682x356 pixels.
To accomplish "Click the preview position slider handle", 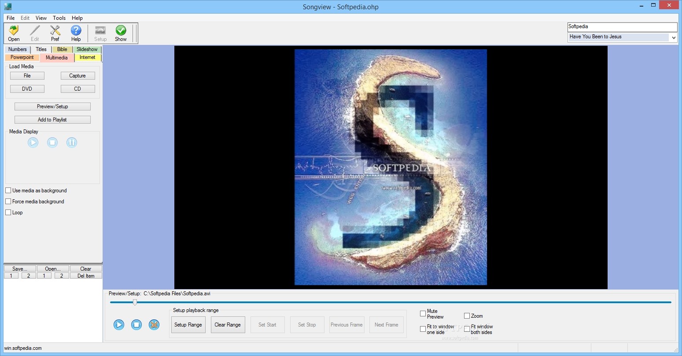I will click(135, 302).
